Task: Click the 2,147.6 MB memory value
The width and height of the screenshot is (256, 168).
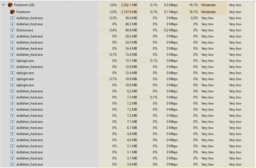Action: coord(129,12)
